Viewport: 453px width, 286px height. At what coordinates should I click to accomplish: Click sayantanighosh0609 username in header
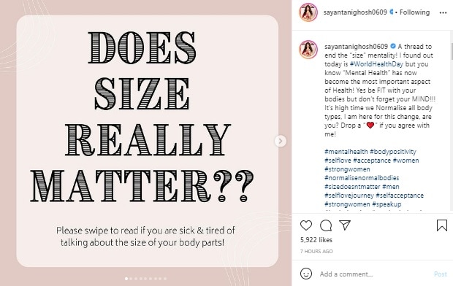[x=355, y=12]
